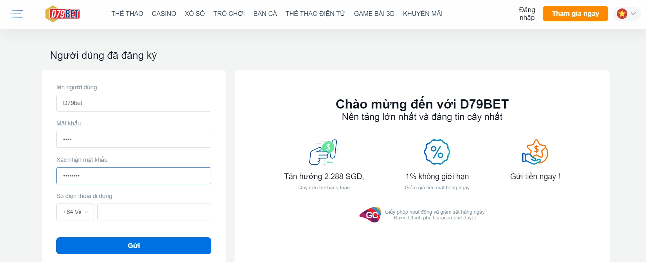Screen dimensions: 646x262
Task: Click the Gửi submit button
Action: (x=134, y=245)
